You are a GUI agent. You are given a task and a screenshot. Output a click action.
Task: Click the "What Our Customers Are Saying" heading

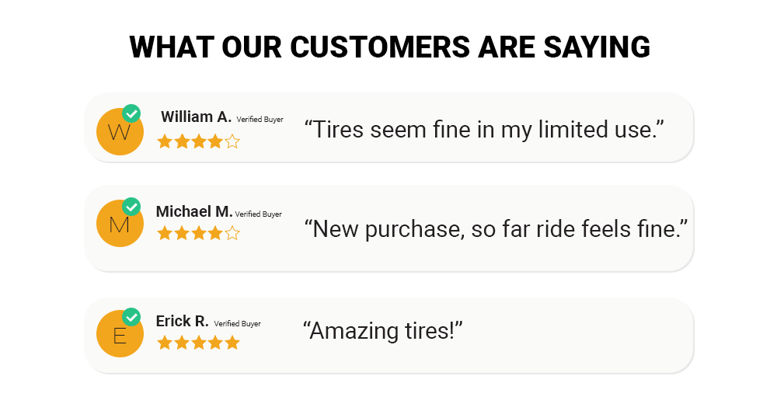tap(389, 47)
